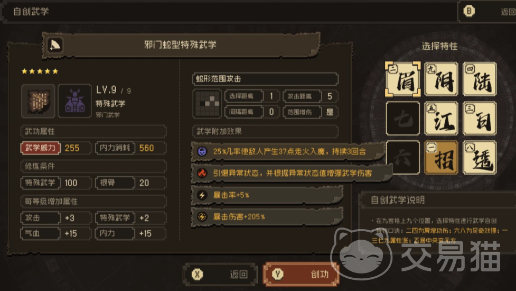Click the empty 七 grid slot

click(x=403, y=119)
